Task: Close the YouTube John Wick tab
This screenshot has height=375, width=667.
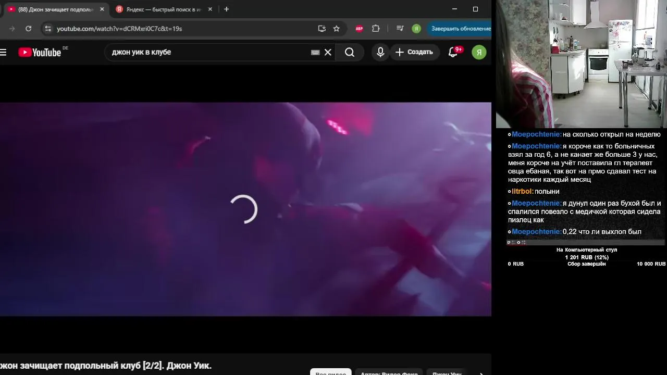Action: point(102,9)
